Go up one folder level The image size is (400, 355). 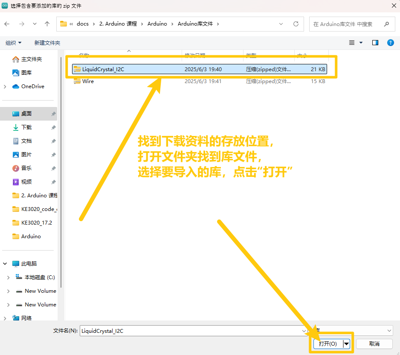pyautogui.click(x=47, y=24)
